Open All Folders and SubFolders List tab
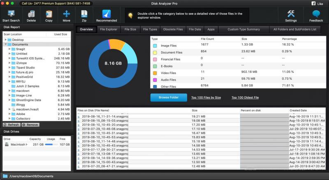 [x=295, y=29]
